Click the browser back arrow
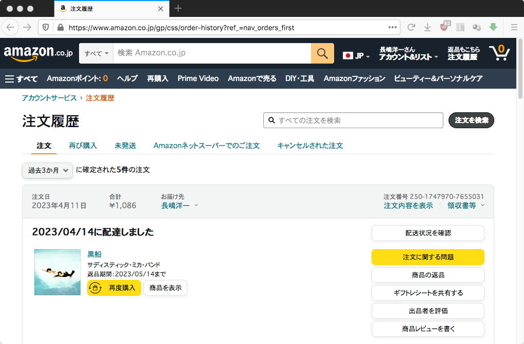The image size is (524, 344). pyautogui.click(x=10, y=27)
